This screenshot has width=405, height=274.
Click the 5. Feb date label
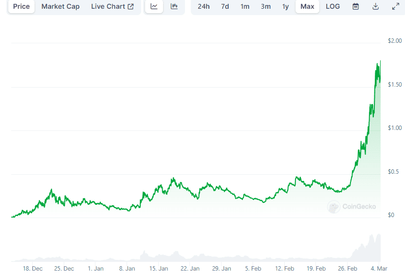coord(253,269)
